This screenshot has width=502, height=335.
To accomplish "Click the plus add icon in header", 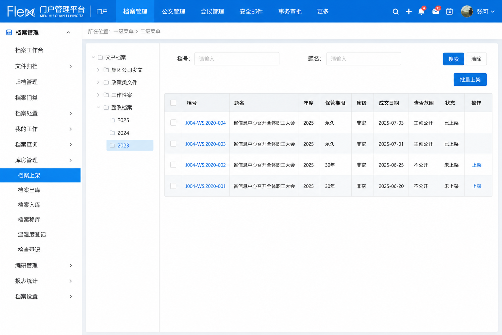I will 409,11.
